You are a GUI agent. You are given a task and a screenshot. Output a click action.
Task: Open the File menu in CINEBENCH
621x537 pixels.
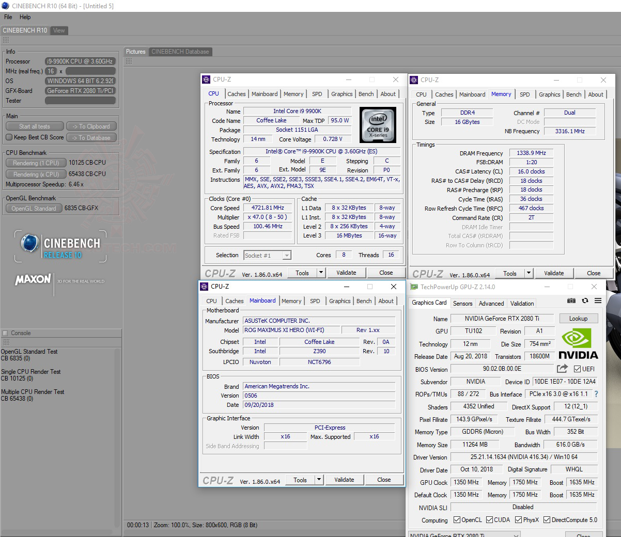tap(8, 17)
